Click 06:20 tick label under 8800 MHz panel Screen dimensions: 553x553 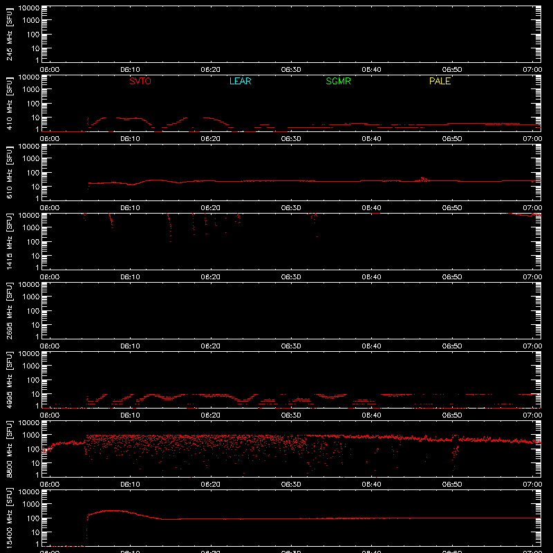211,485
